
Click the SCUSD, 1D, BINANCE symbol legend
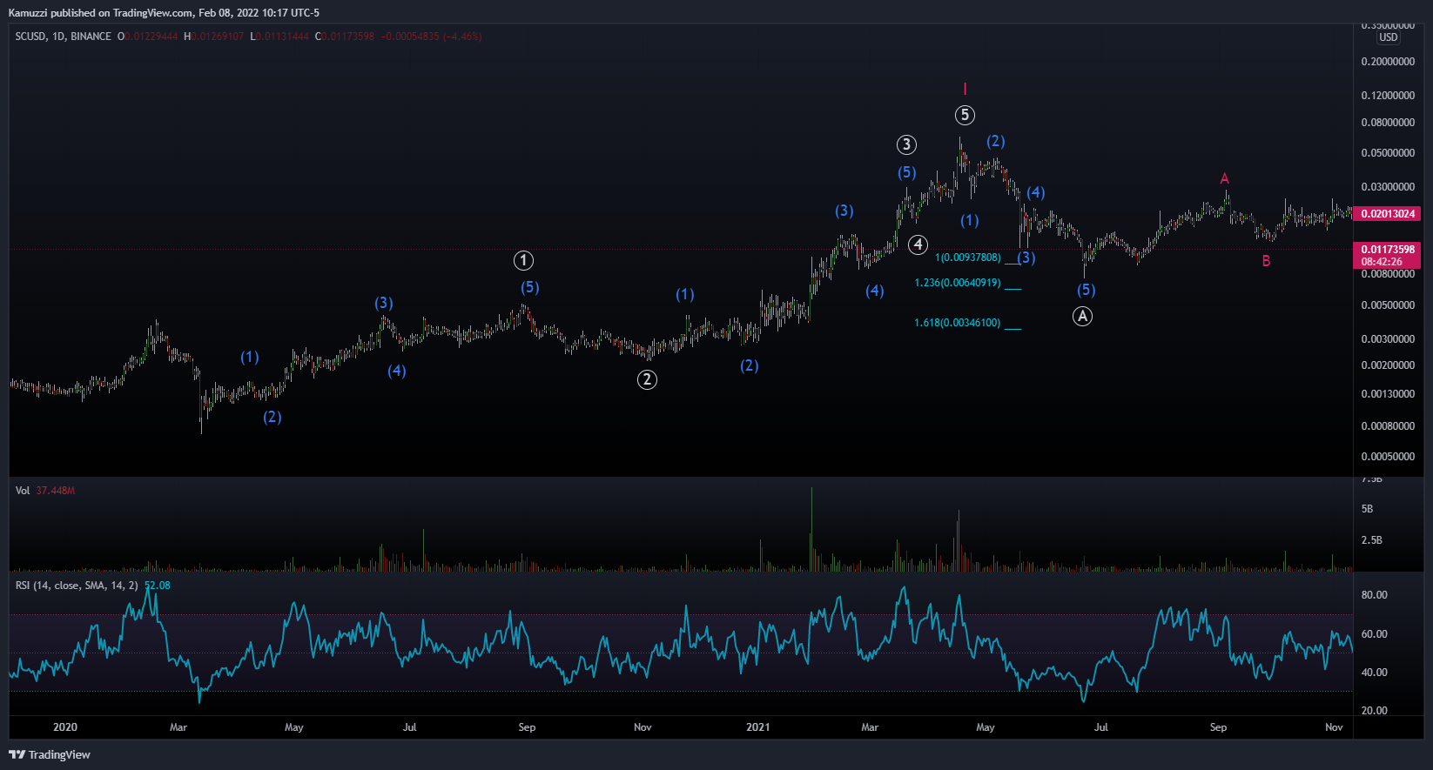click(x=63, y=37)
